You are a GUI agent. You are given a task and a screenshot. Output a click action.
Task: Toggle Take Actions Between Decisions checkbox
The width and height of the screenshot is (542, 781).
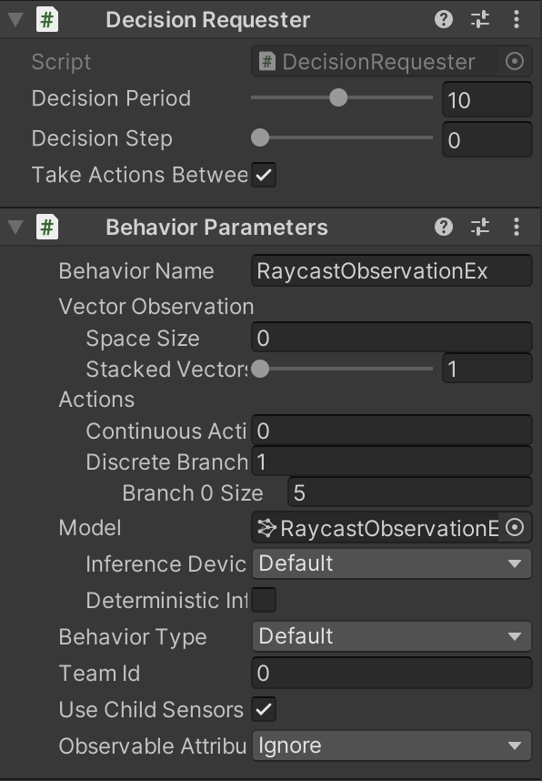point(264,175)
